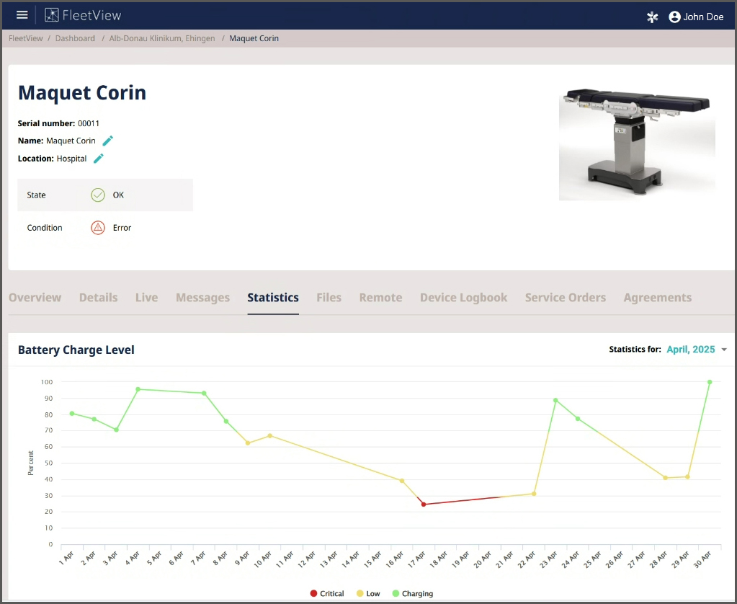Toggle the Low series in chart legend
Screen dimensions: 737x604
click(368, 594)
